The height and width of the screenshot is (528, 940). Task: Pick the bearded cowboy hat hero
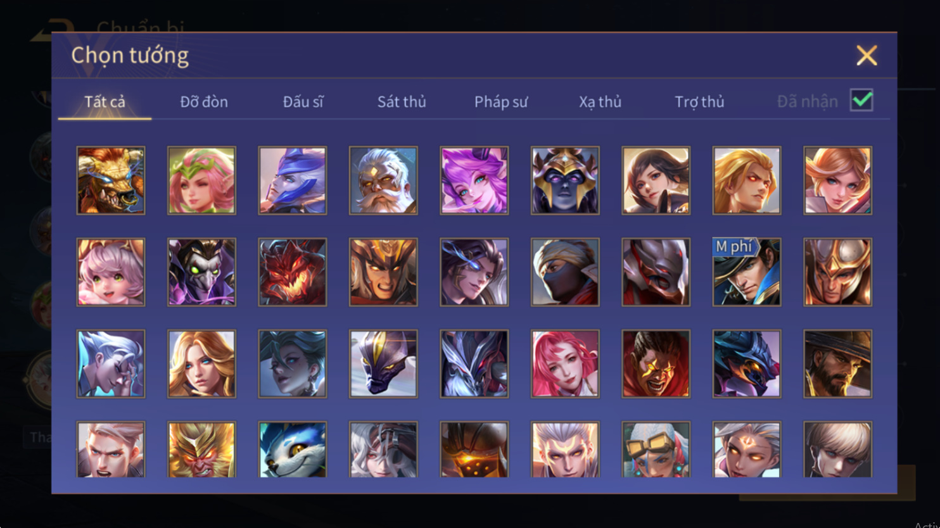tap(838, 364)
